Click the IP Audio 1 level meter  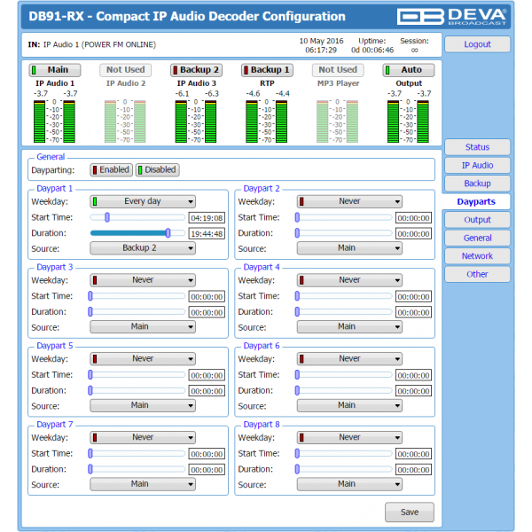click(x=54, y=121)
